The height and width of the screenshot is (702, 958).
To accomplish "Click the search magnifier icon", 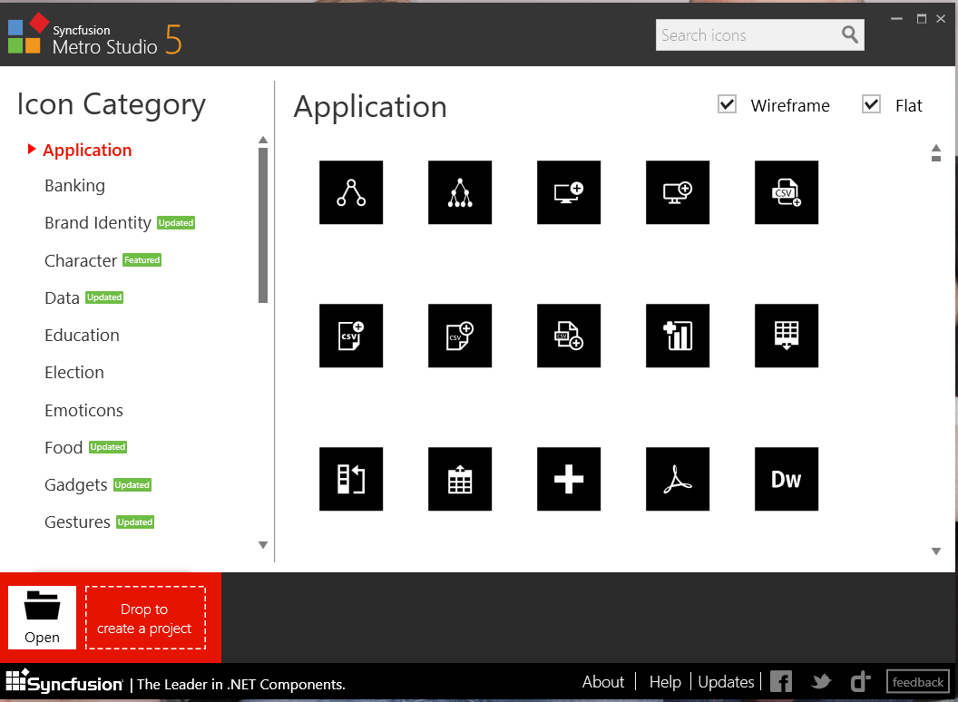I will pyautogui.click(x=850, y=35).
